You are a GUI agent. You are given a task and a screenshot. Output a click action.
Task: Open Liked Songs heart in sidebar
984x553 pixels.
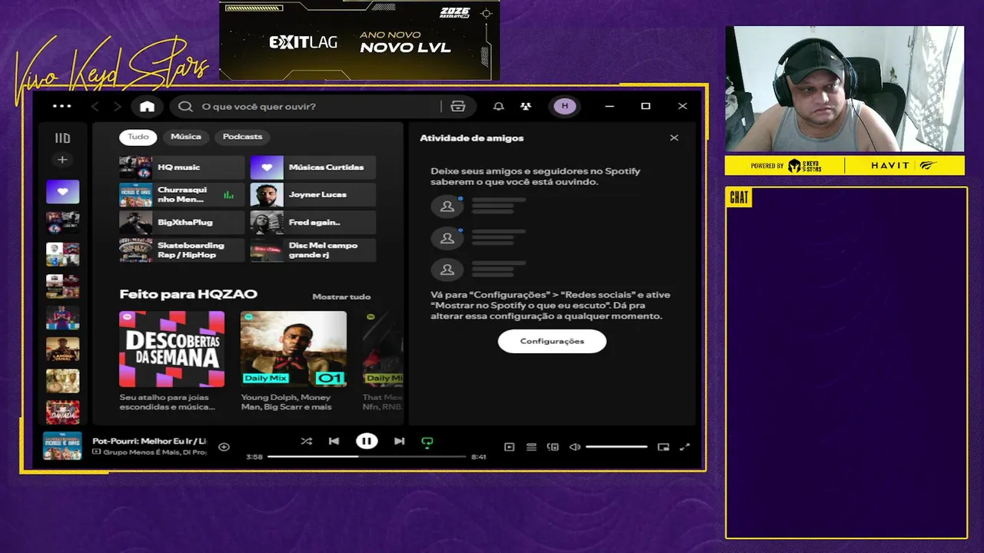(62, 192)
